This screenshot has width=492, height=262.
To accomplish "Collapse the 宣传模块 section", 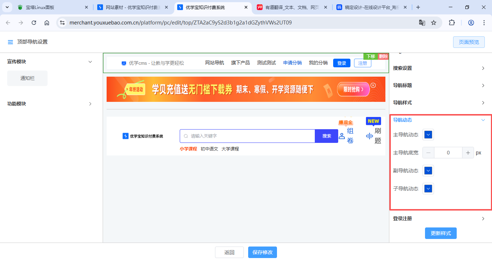I will [90, 62].
